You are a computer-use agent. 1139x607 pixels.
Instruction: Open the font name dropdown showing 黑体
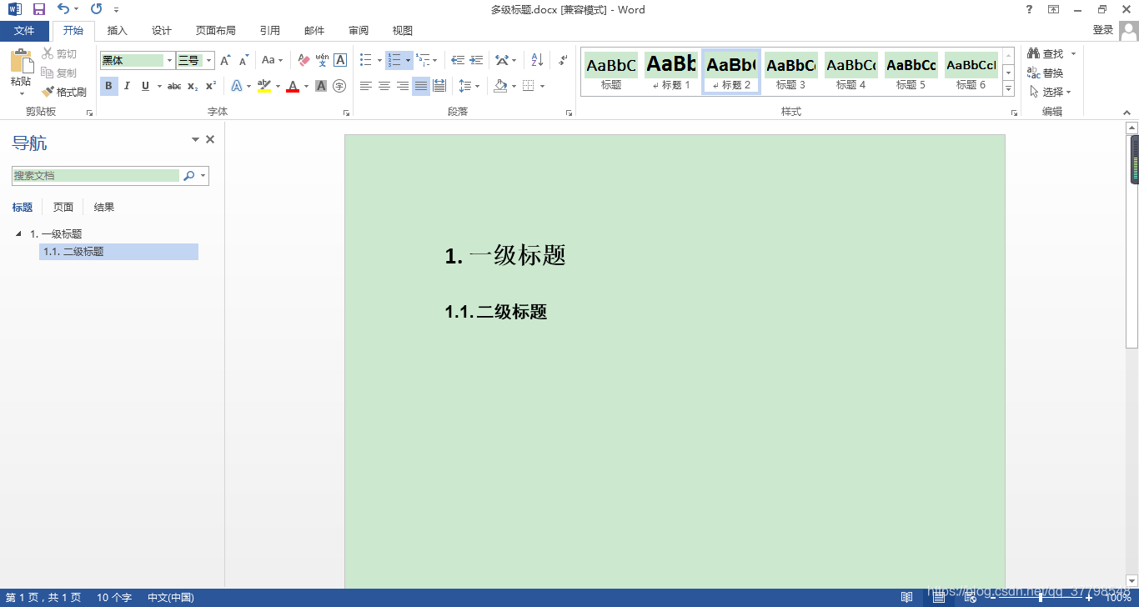coord(170,60)
